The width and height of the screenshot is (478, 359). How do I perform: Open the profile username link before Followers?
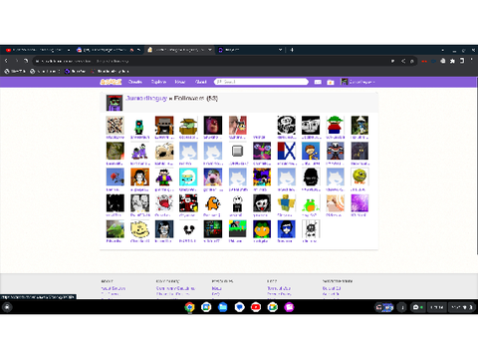coord(146,99)
